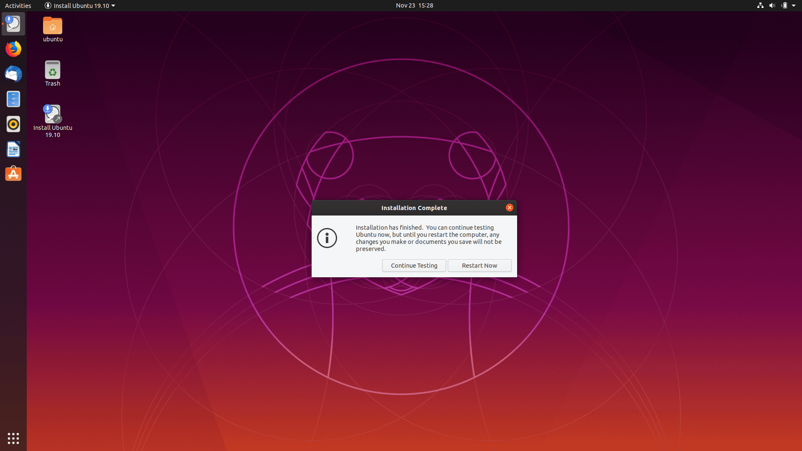Show Applications grid button
Screen dimensions: 802x451
[x=13, y=438]
